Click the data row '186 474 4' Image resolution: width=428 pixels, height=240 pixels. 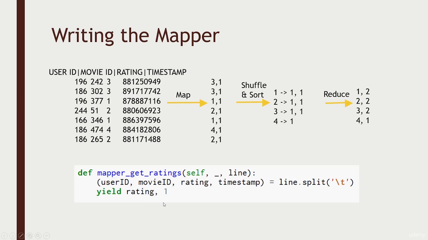[93, 130]
